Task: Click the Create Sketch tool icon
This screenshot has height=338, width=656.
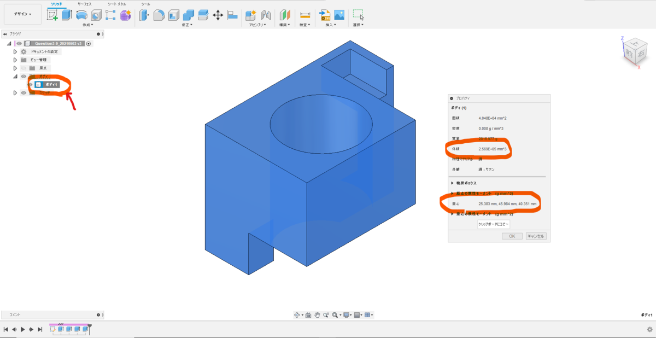Action: (53, 15)
